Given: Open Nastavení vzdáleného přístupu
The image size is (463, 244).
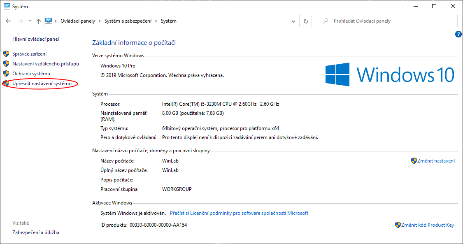Looking at the screenshot, I should point(45,64).
